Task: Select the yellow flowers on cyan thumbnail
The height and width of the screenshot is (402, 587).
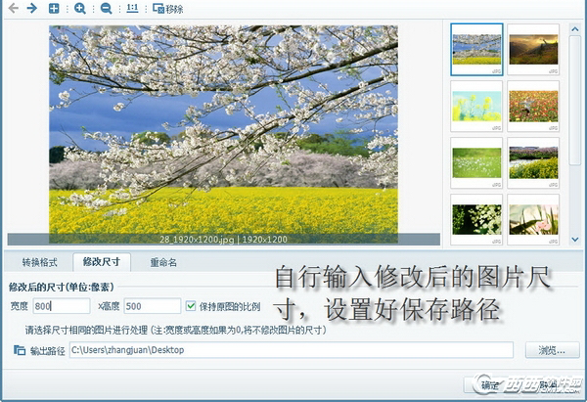Action: pos(476,106)
